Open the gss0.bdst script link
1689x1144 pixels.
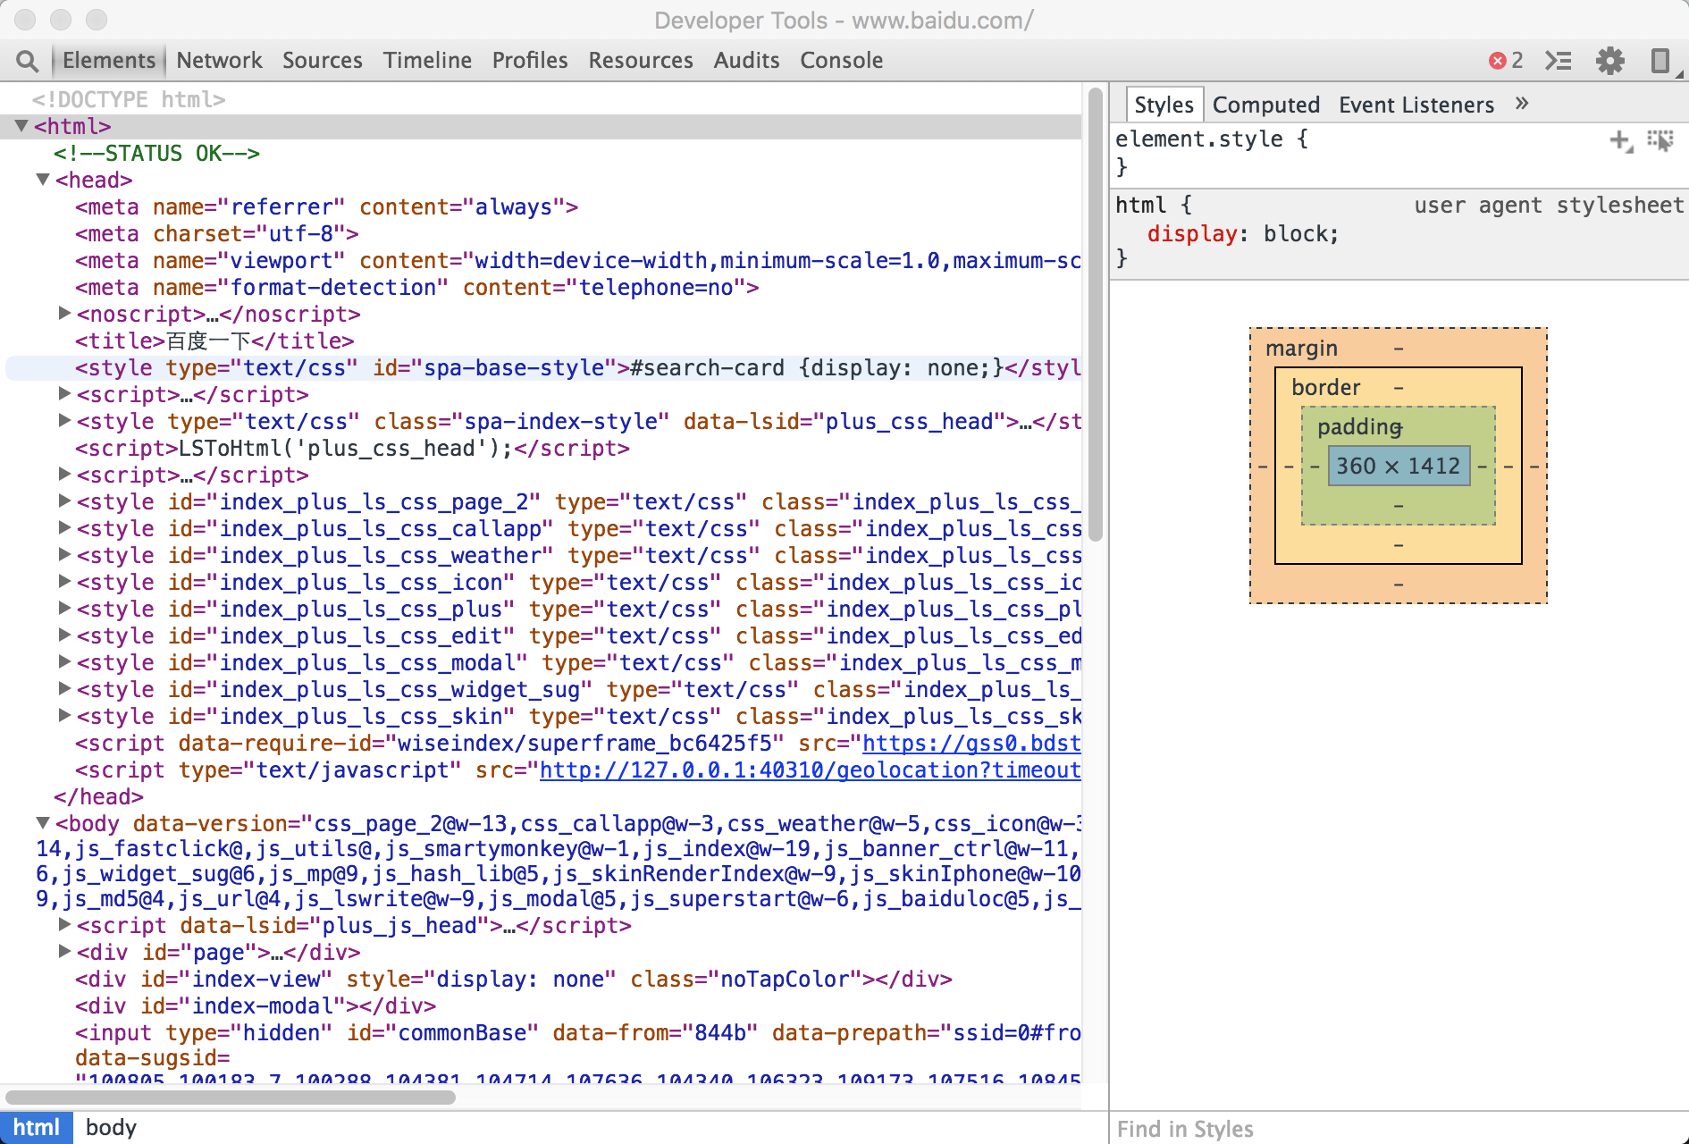point(971,744)
